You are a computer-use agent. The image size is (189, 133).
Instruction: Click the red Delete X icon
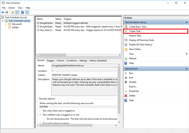[126, 96]
